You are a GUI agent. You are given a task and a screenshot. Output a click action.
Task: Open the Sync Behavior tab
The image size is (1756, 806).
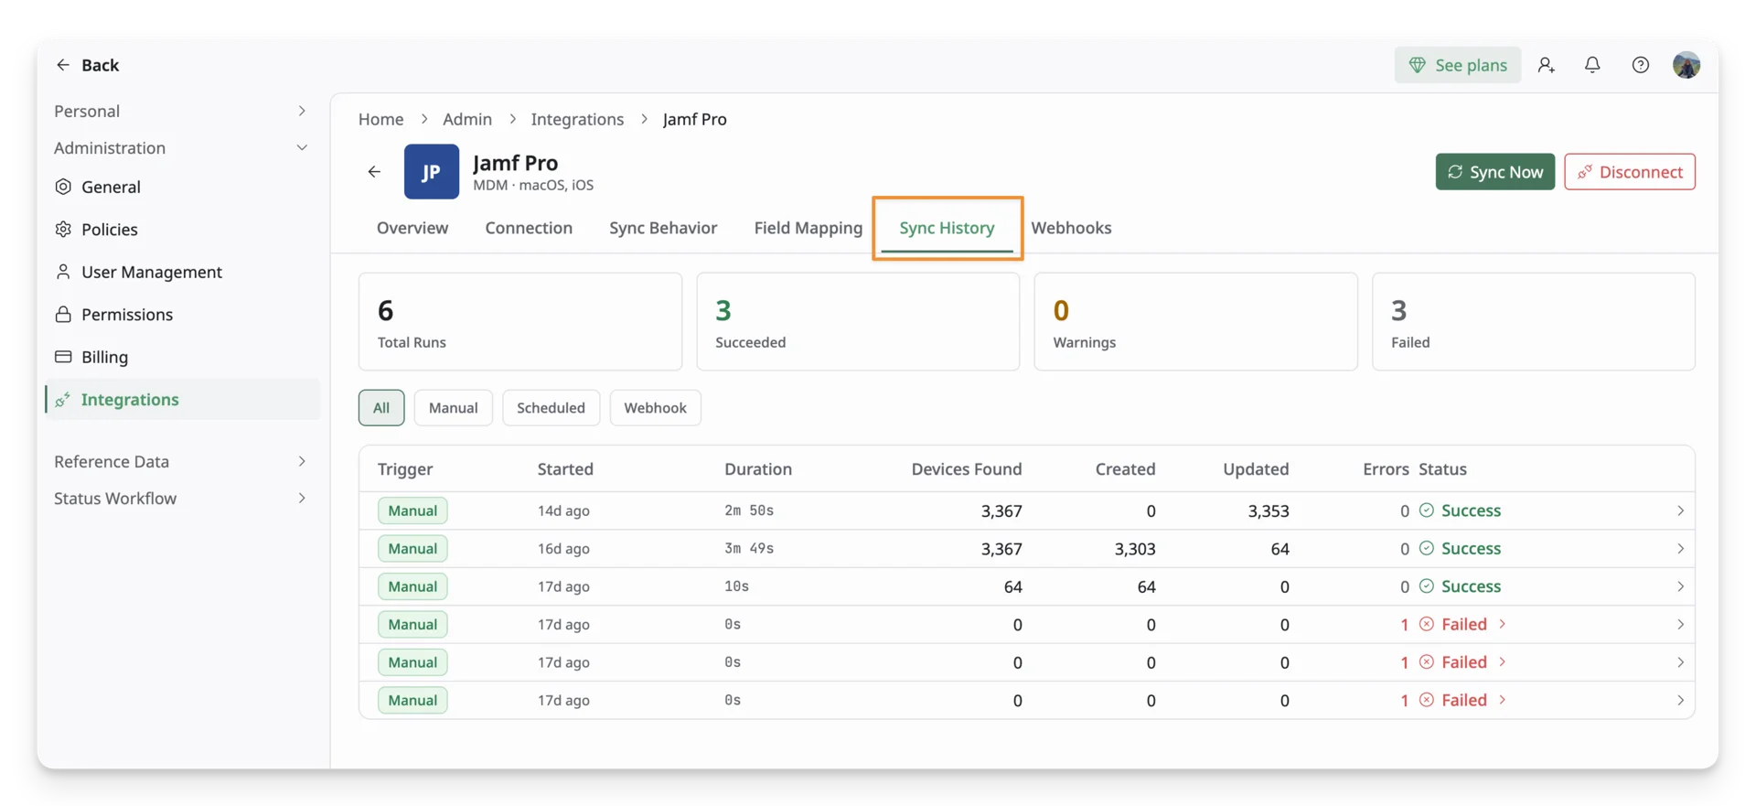click(x=663, y=228)
